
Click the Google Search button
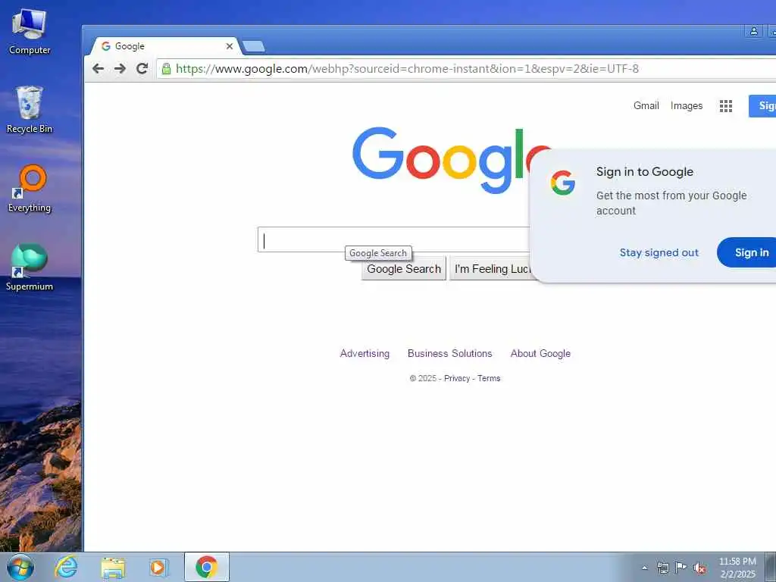click(404, 269)
